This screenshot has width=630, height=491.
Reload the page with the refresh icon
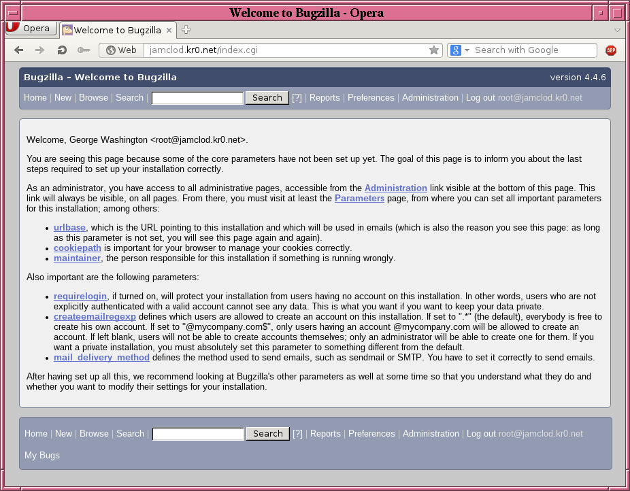coord(62,50)
